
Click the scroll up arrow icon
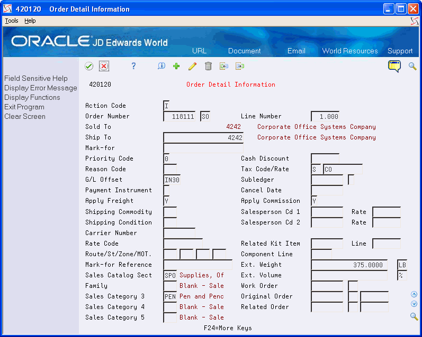point(414,294)
